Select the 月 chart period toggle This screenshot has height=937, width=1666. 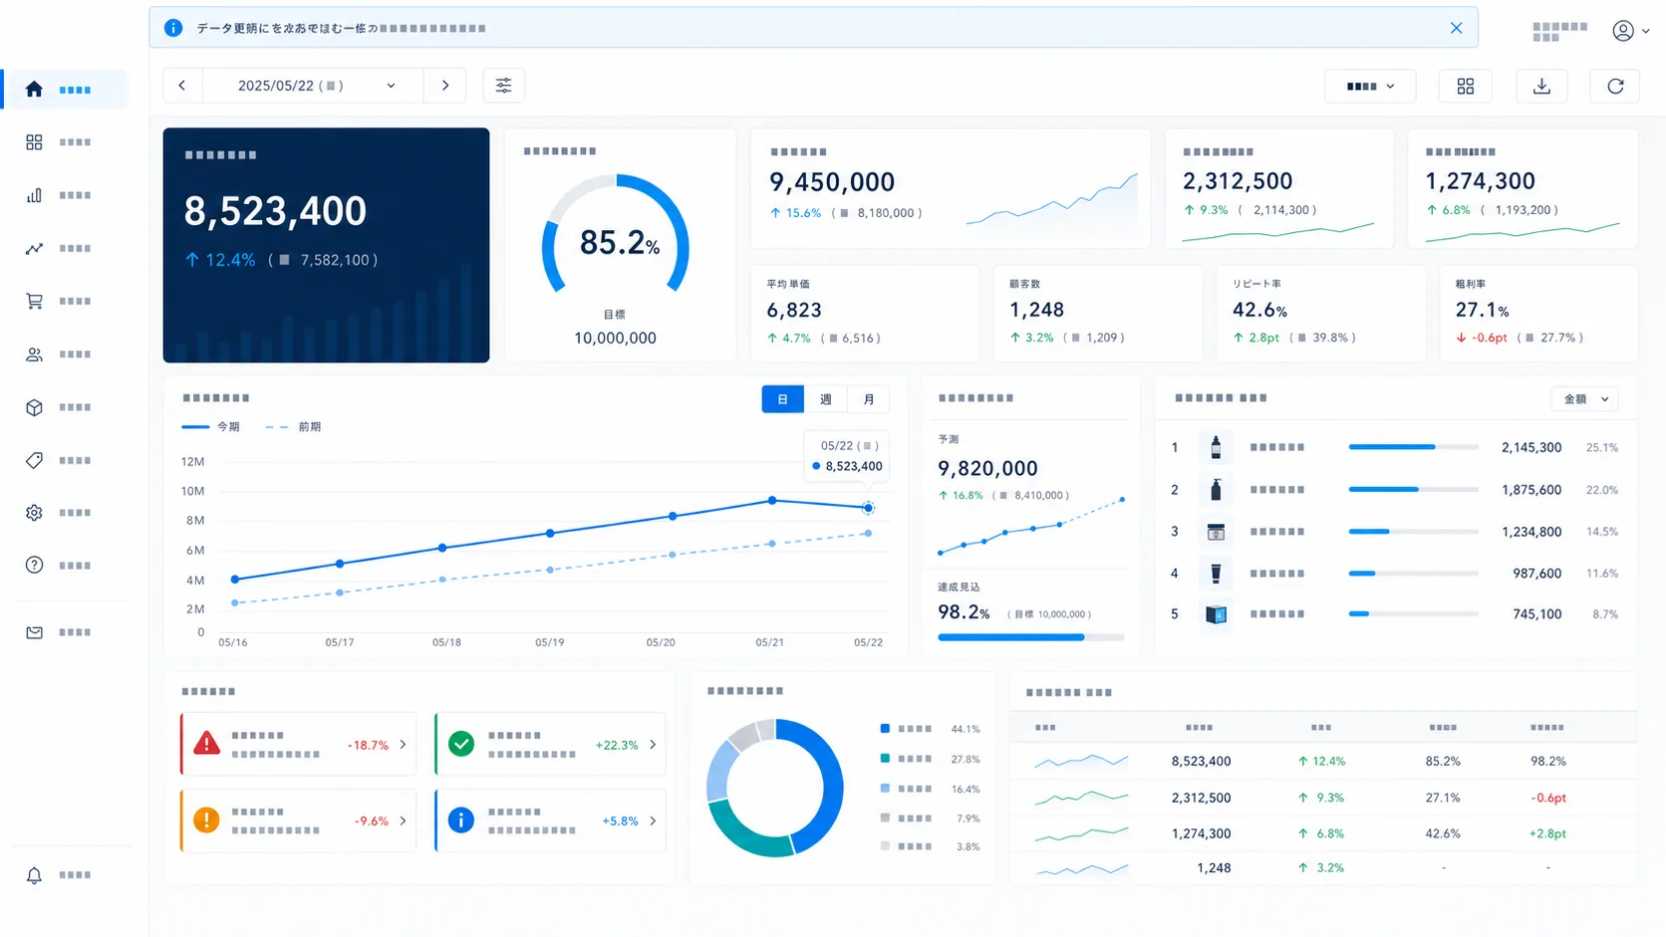tap(868, 399)
